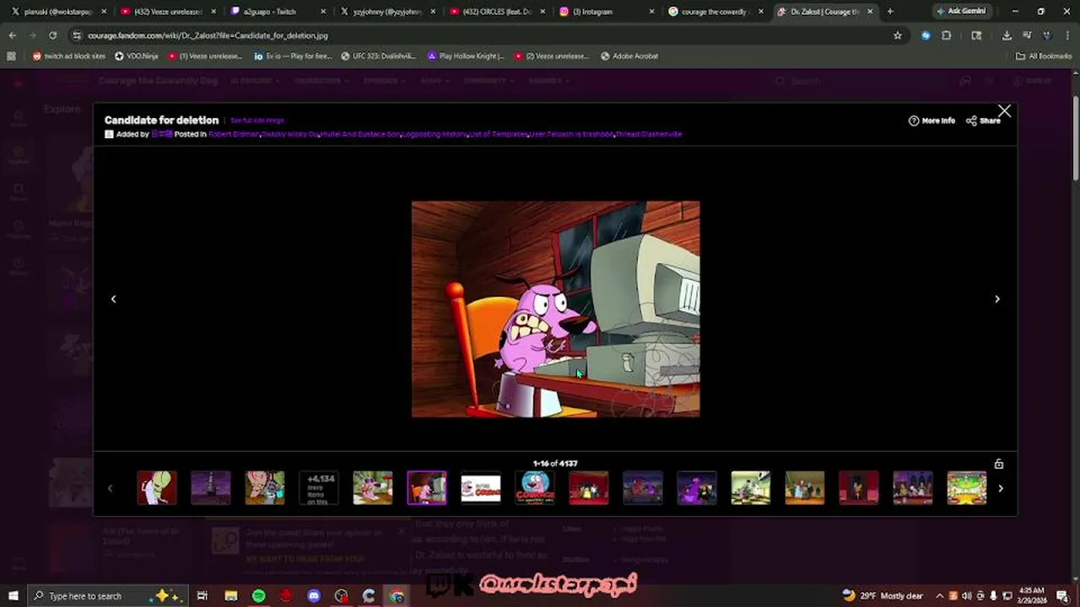Open the List of Templates link
The height and width of the screenshot is (607, 1080).
pos(499,134)
